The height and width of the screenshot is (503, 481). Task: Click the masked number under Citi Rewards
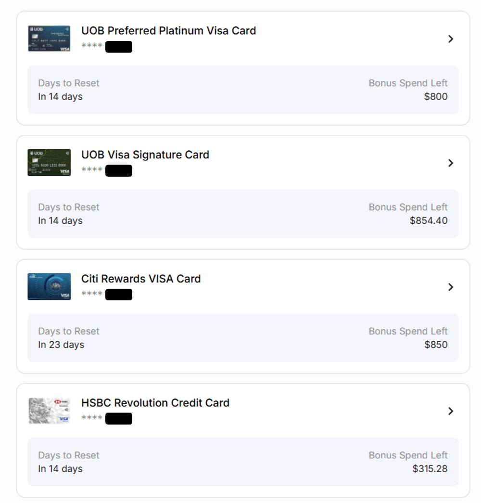tap(107, 294)
